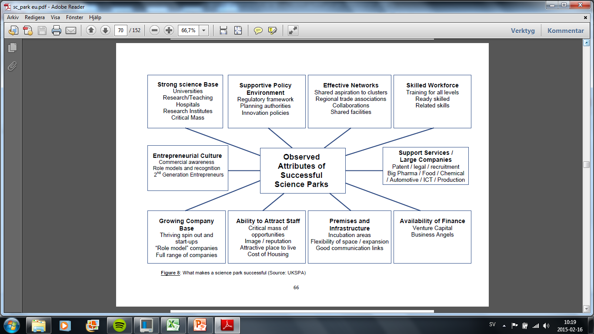Click the 'Ability to Attract Staff' heading
Viewport: 594px width, 334px height.
(x=268, y=221)
